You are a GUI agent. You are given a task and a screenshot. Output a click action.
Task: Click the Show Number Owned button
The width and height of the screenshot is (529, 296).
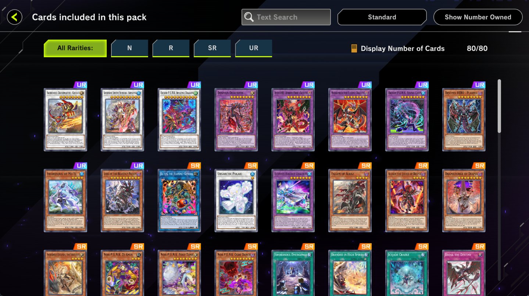click(x=478, y=17)
